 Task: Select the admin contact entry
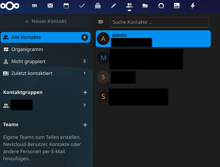coord(153,39)
